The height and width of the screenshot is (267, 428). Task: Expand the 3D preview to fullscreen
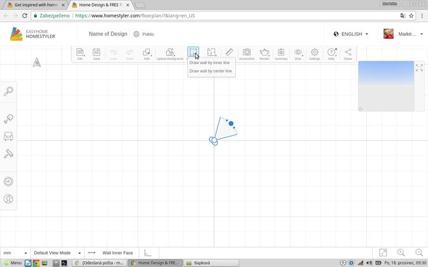[419, 68]
